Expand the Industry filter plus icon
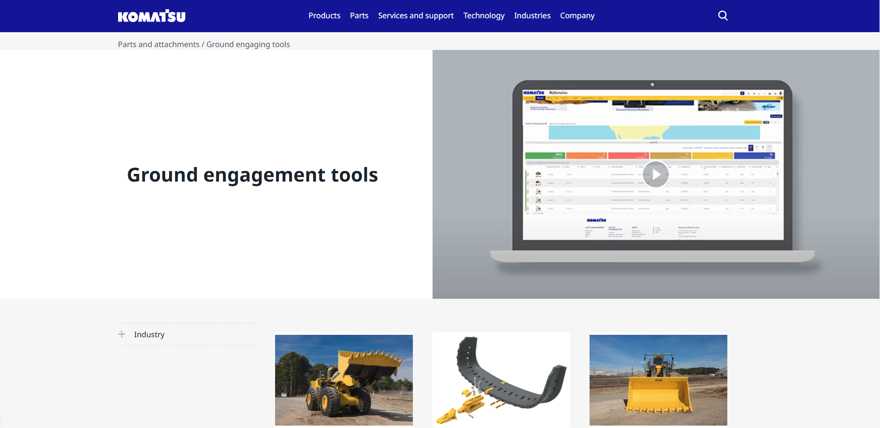The height and width of the screenshot is (428, 880). point(122,334)
